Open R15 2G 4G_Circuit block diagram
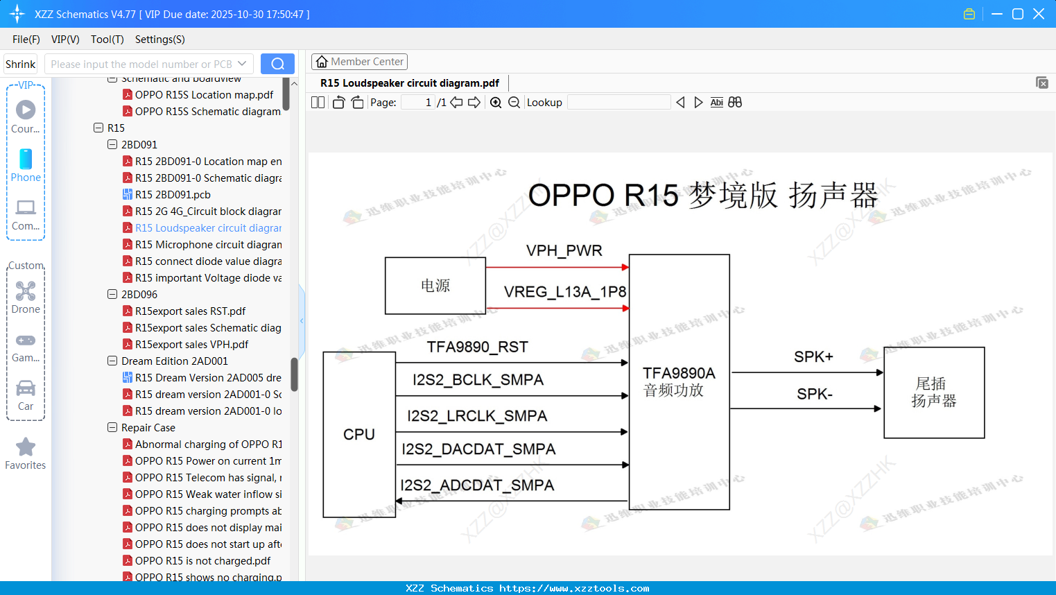The height and width of the screenshot is (595, 1056). tap(202, 212)
